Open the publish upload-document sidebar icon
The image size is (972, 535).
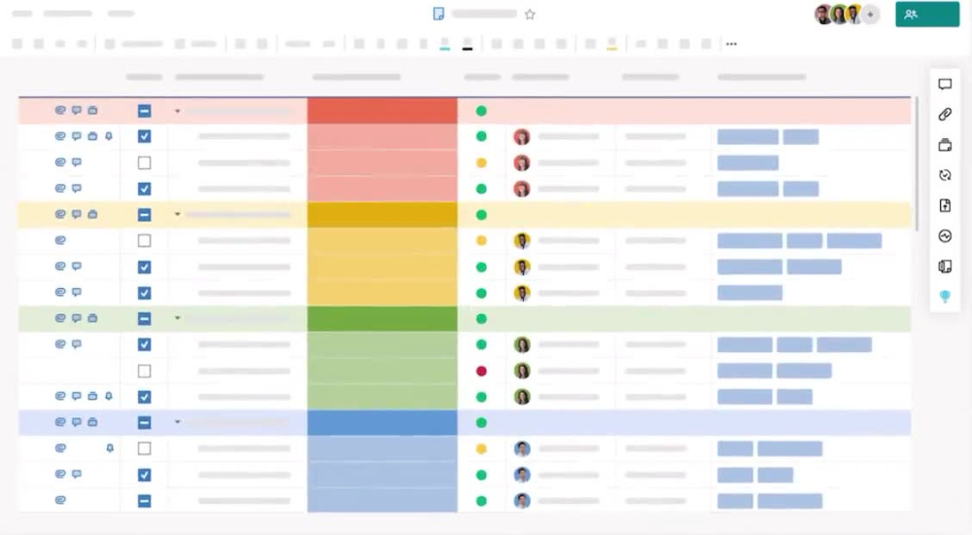click(x=945, y=205)
